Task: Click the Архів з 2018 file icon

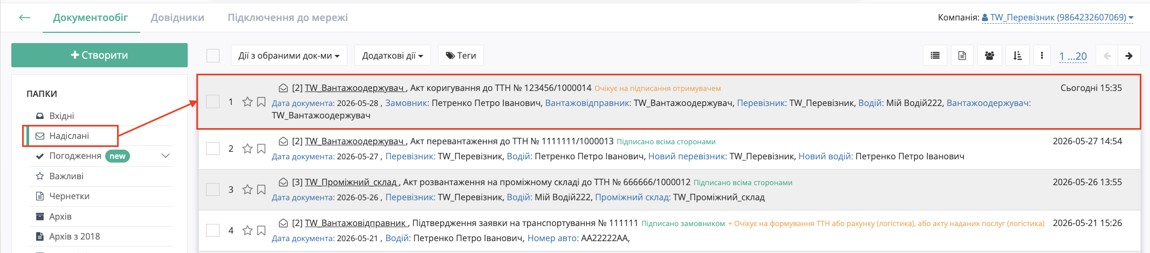Action: tap(40, 236)
